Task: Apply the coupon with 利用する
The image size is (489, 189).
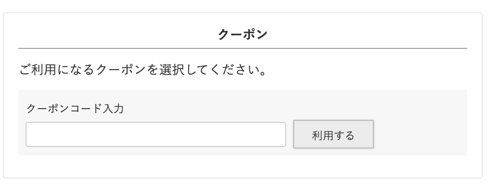Action: 333,135
